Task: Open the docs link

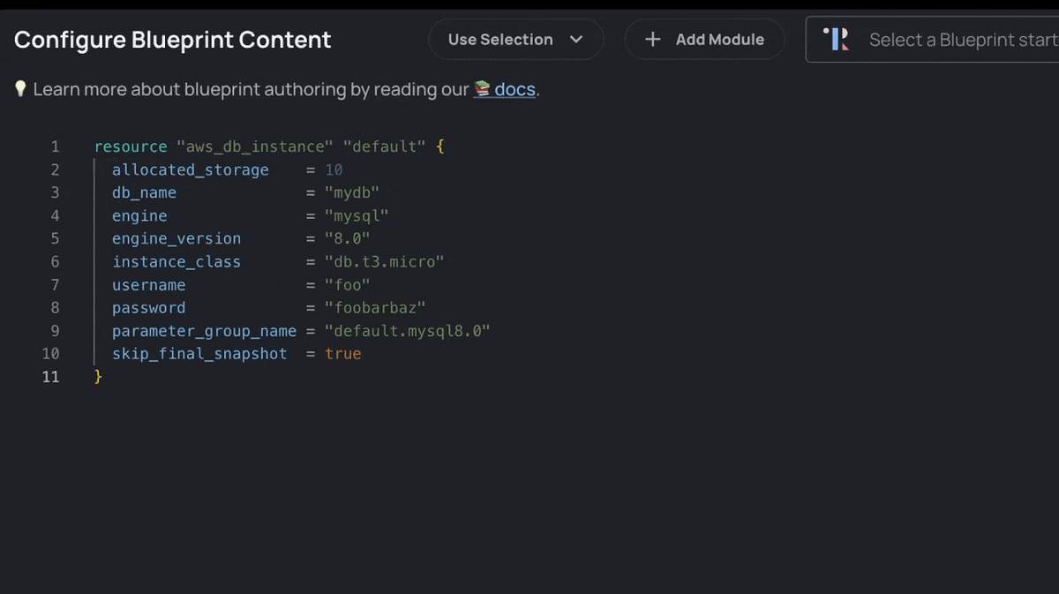Action: click(514, 89)
